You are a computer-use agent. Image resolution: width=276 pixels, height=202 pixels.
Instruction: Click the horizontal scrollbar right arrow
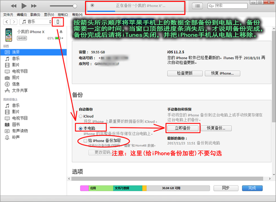[270, 179]
